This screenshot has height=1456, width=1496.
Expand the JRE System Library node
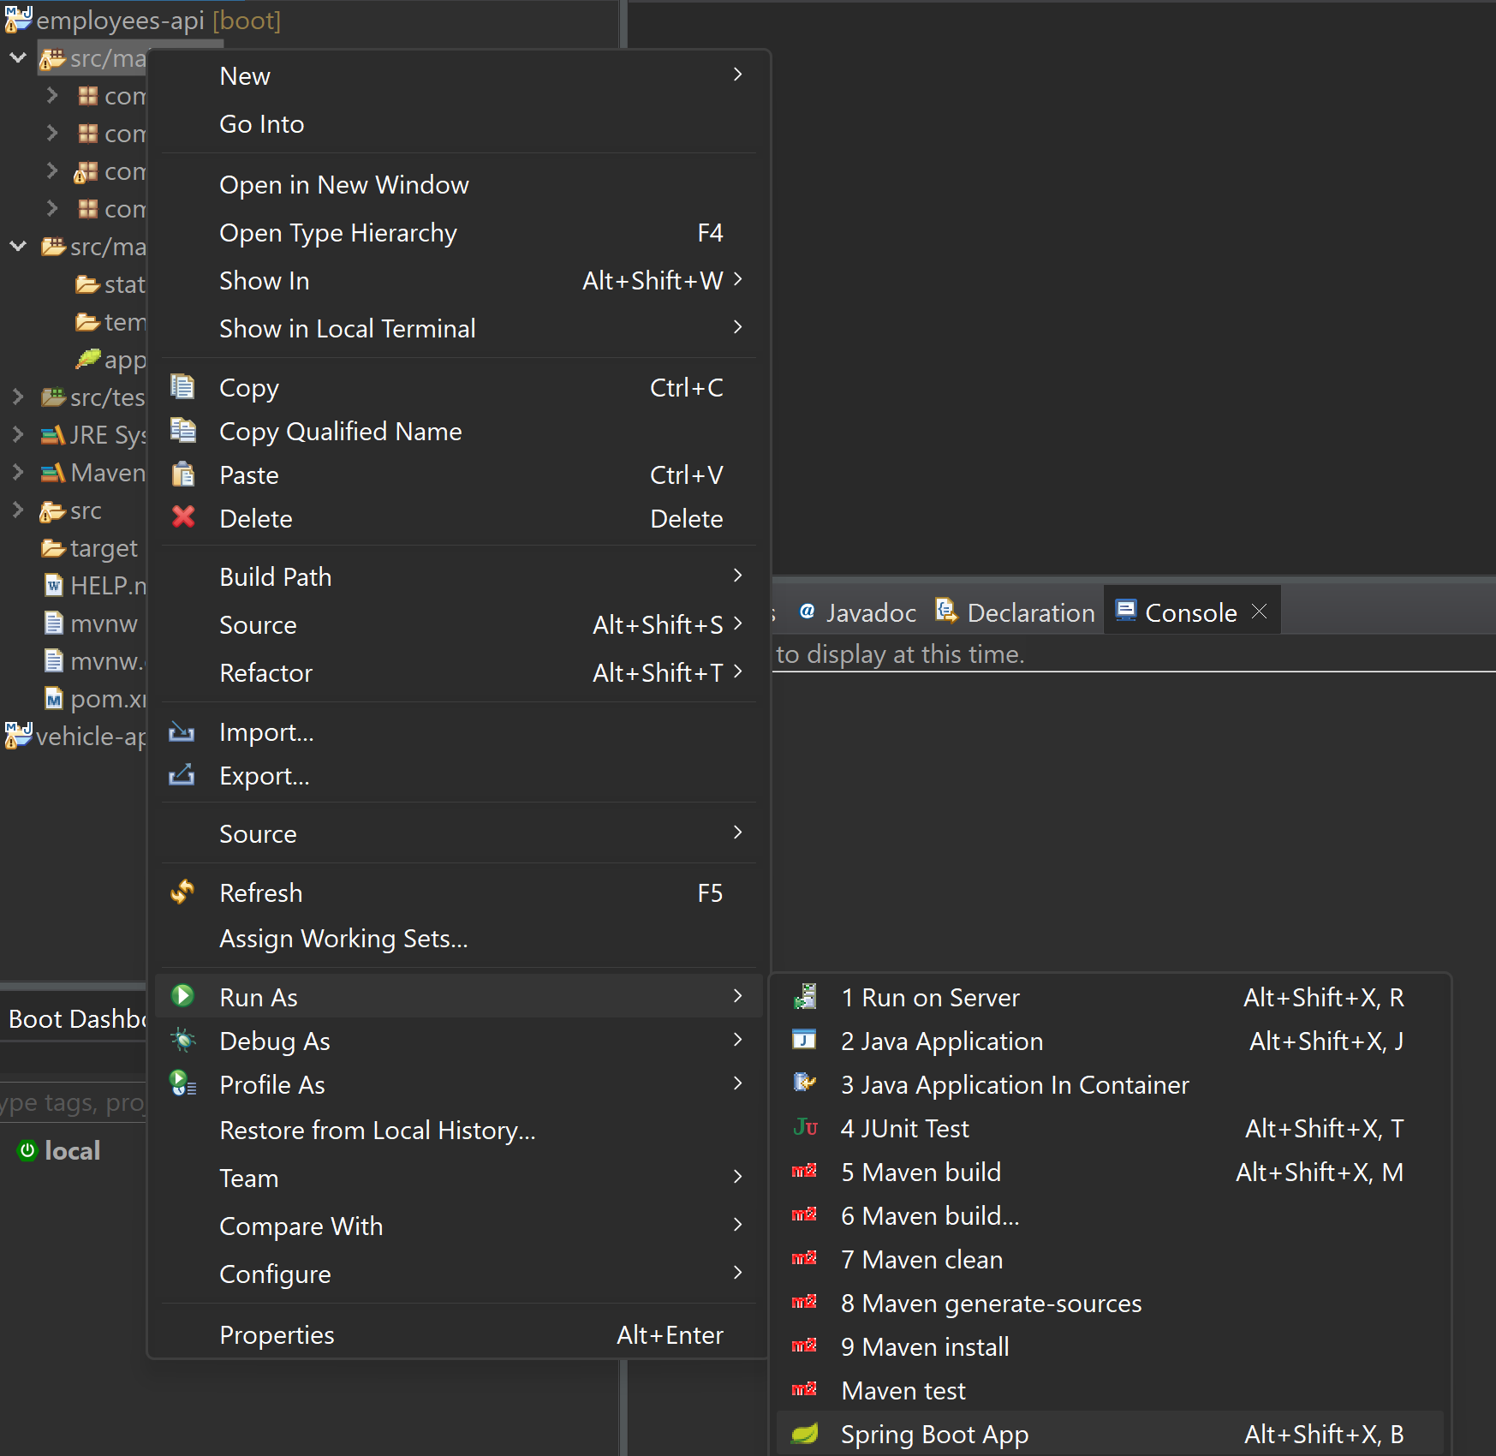click(x=18, y=434)
